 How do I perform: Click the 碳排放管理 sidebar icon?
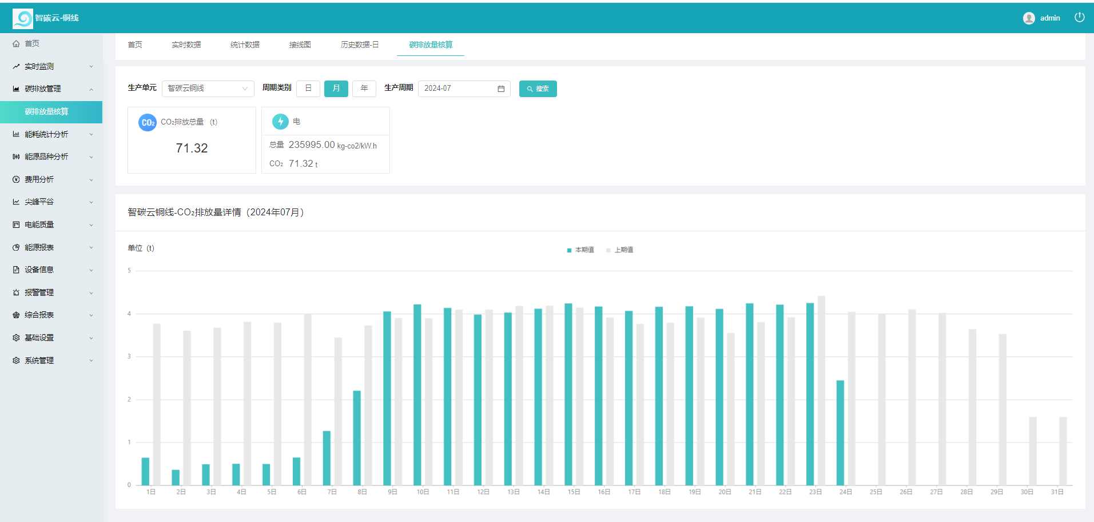[x=17, y=89]
